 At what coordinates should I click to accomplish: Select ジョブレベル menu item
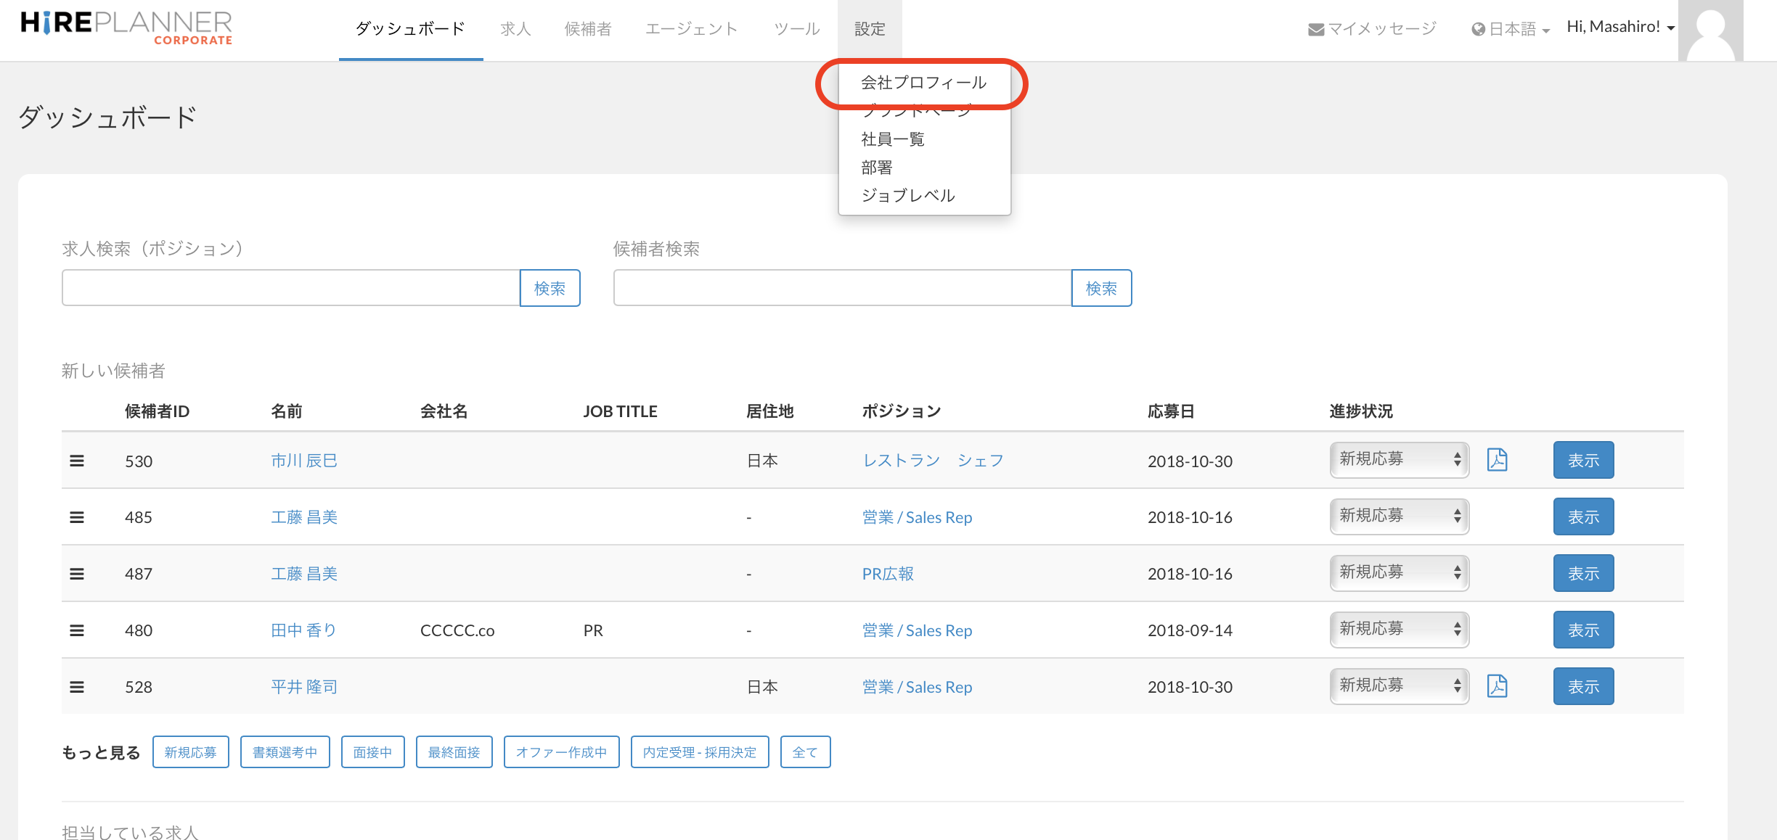pos(907,195)
